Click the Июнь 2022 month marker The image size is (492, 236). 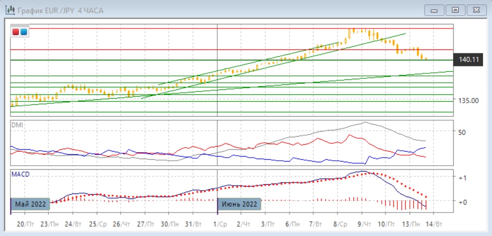pyautogui.click(x=239, y=204)
